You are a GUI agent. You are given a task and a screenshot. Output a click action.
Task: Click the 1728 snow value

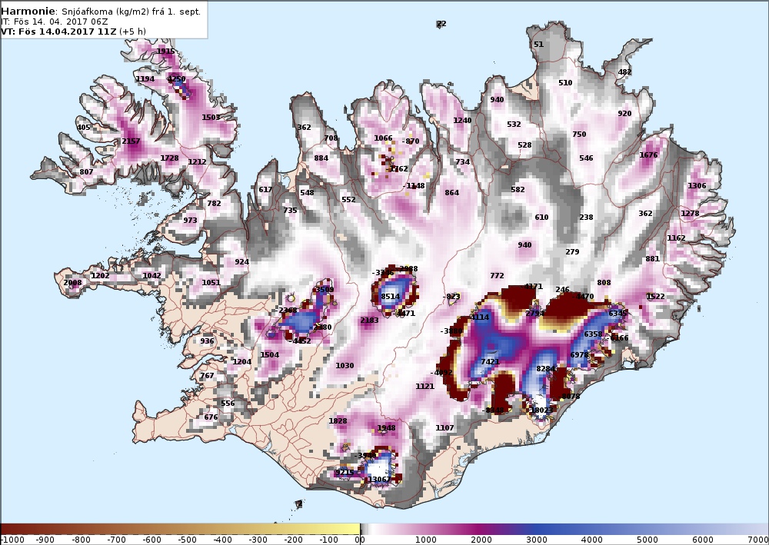click(x=170, y=158)
